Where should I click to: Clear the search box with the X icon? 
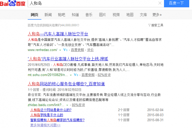click(x=160, y=3)
